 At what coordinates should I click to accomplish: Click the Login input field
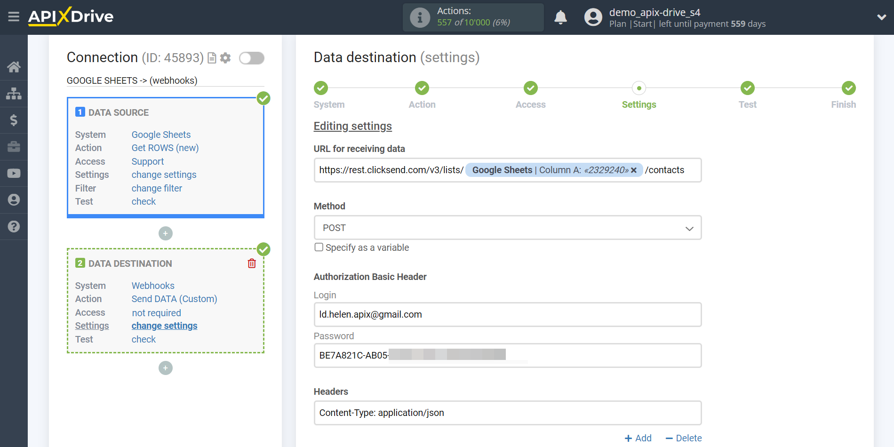(x=508, y=314)
